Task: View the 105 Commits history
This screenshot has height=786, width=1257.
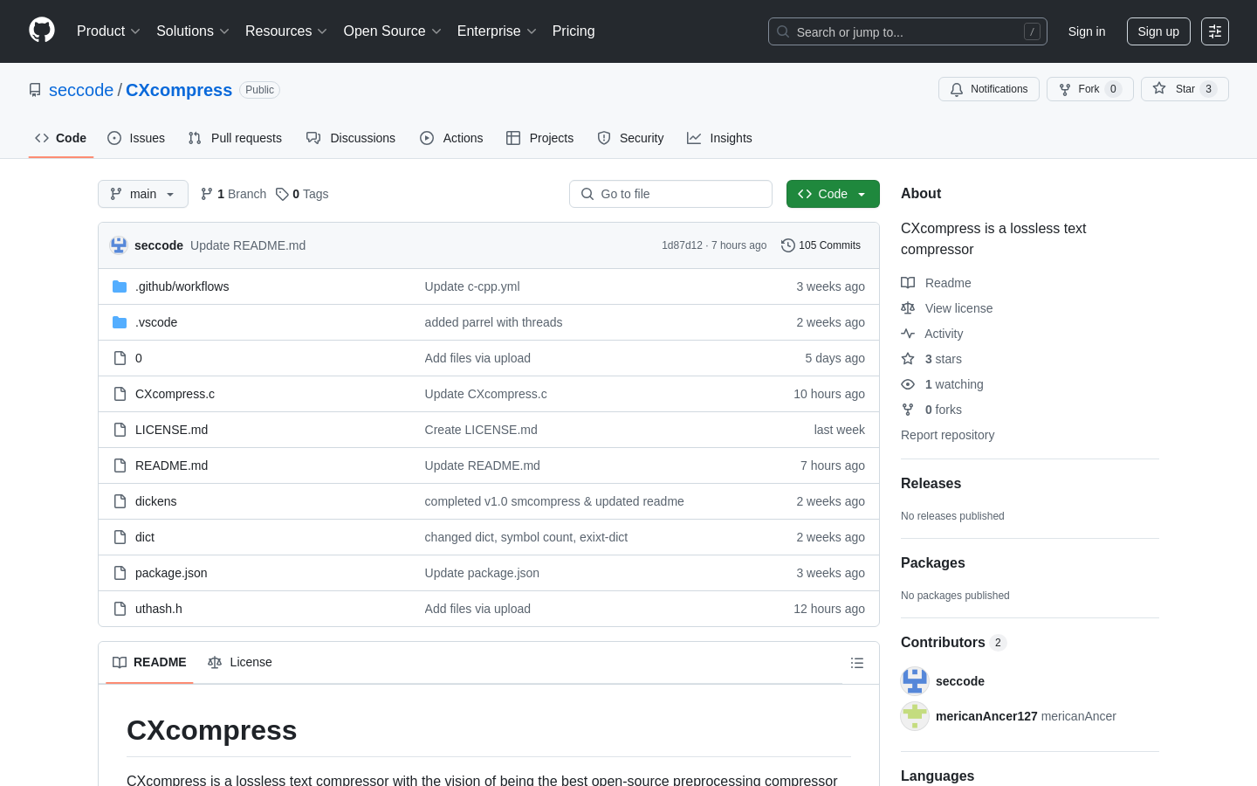Action: pos(821,245)
